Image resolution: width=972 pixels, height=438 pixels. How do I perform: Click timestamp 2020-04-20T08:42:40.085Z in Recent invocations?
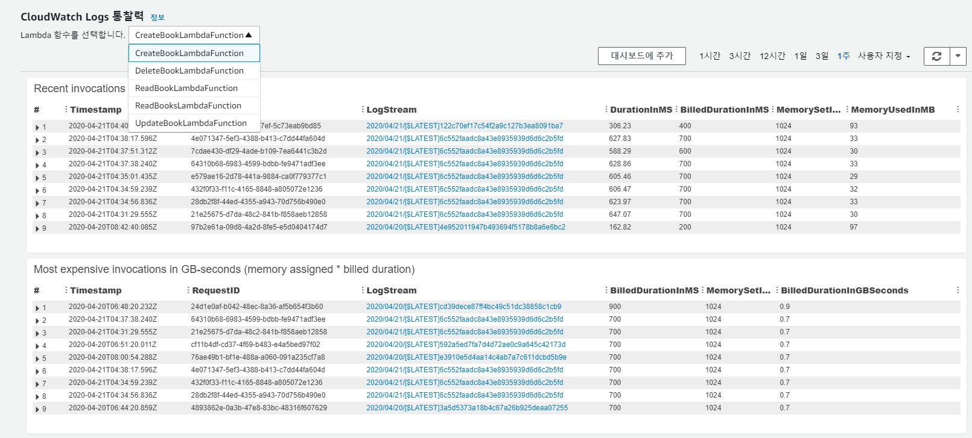113,227
